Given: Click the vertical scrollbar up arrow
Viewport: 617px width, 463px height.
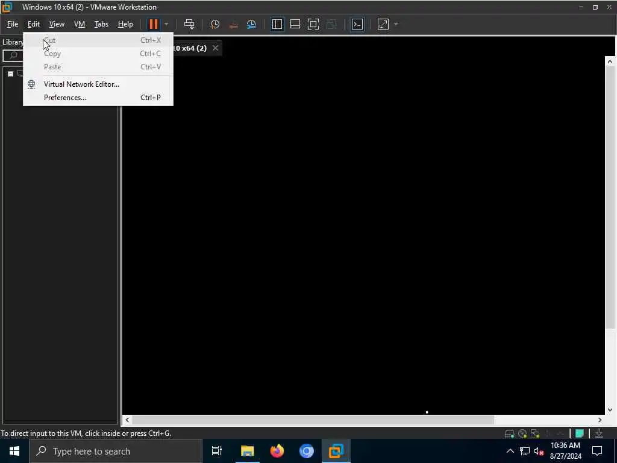Looking at the screenshot, I should click(x=610, y=61).
